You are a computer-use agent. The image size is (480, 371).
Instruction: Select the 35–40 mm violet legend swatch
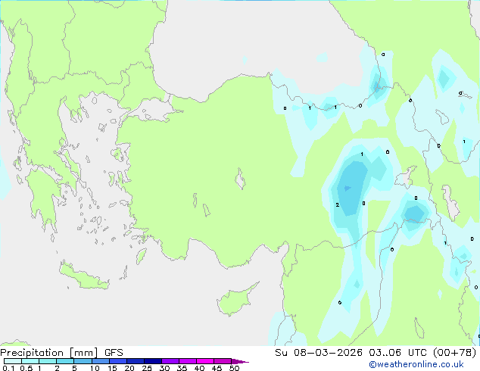(x=187, y=361)
